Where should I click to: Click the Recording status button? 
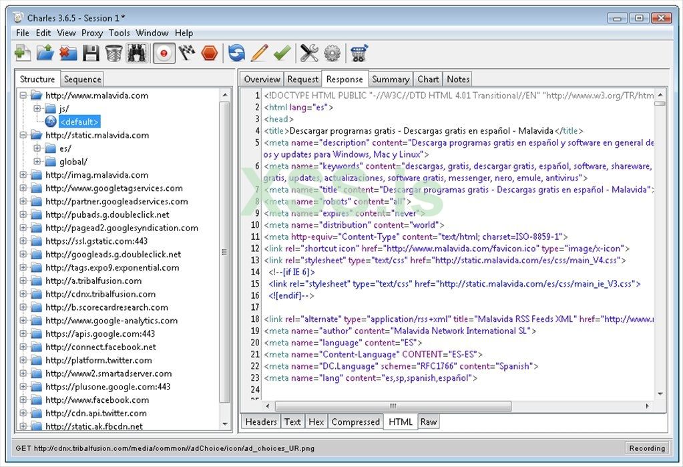(x=647, y=448)
